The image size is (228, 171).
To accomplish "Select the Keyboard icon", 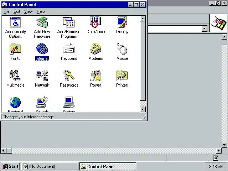I will 69,49.
